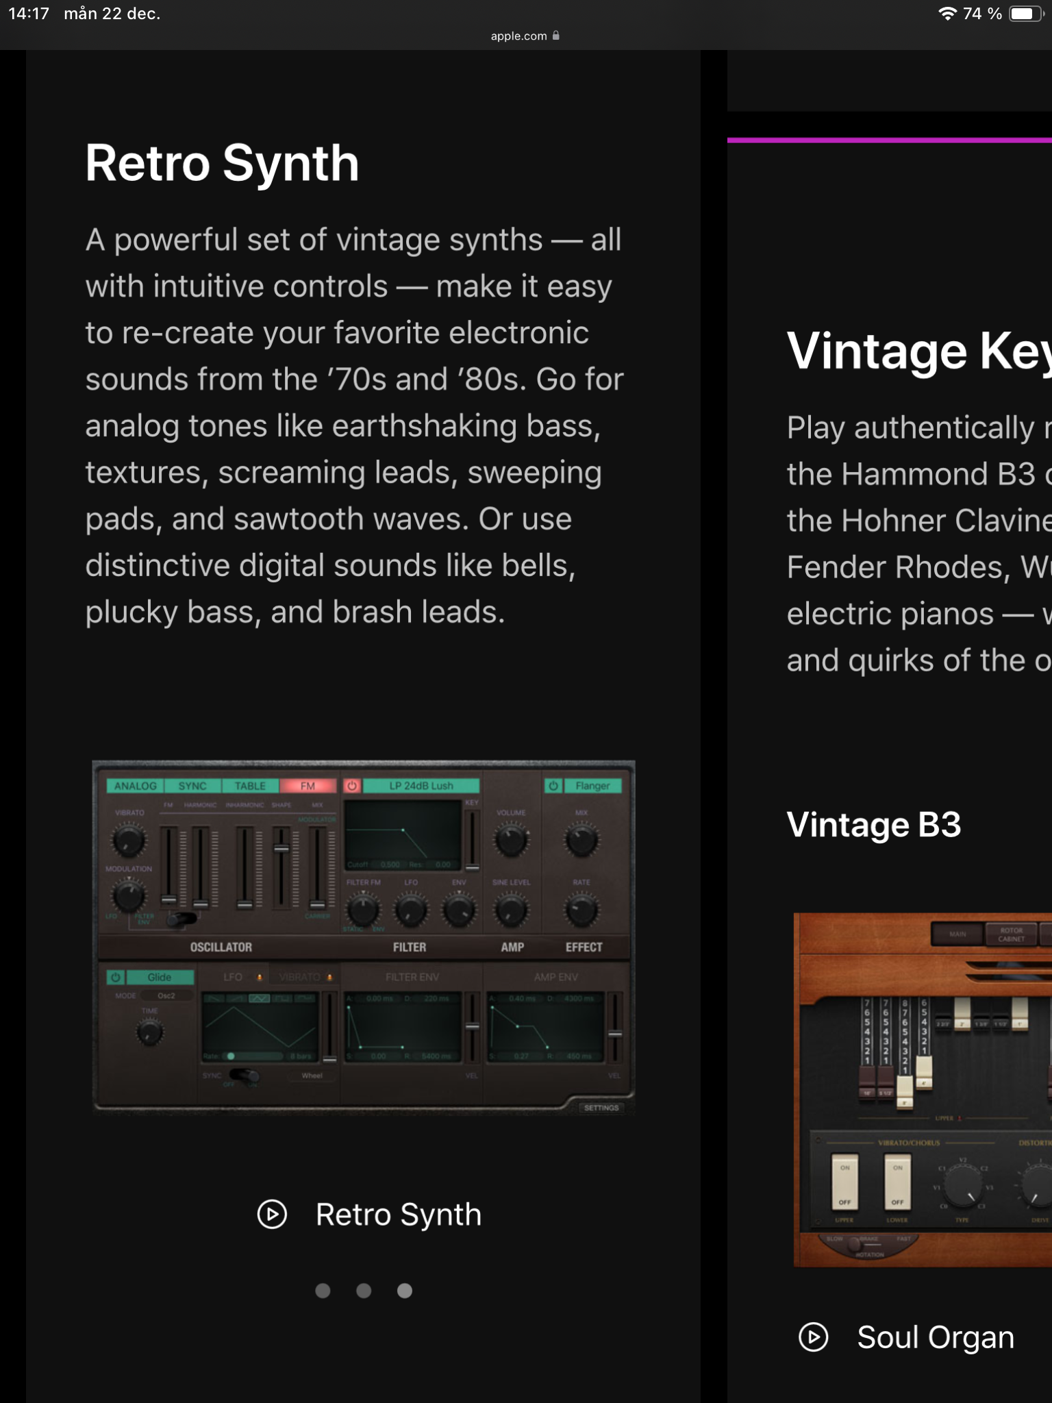This screenshot has height=1403, width=1052.
Task: Click the SETTINGS button on Retro Synth
Action: point(601,1108)
